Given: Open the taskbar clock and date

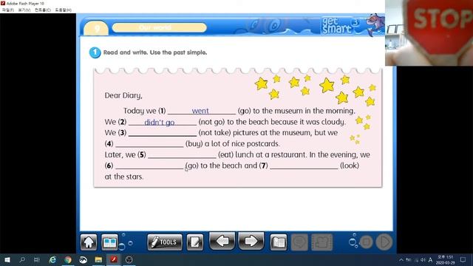Looking at the screenshot, I should click(x=445, y=259).
